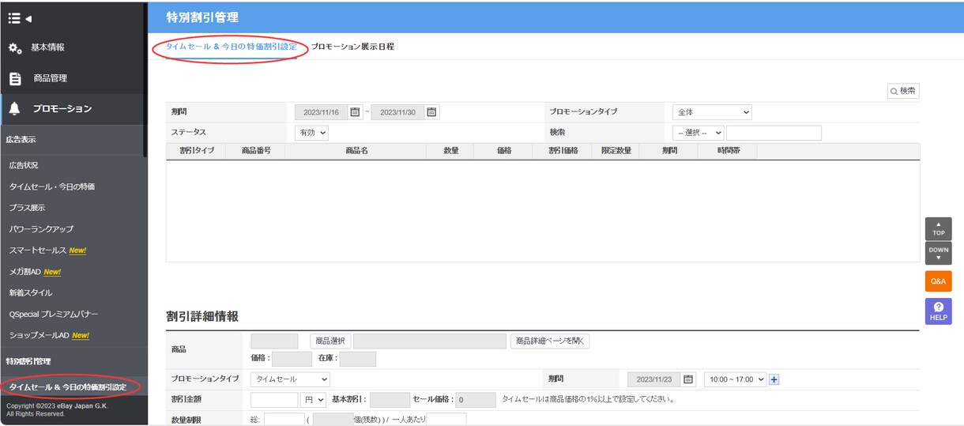Click the 総 quantity limit input field
The image size is (964, 426).
point(284,420)
